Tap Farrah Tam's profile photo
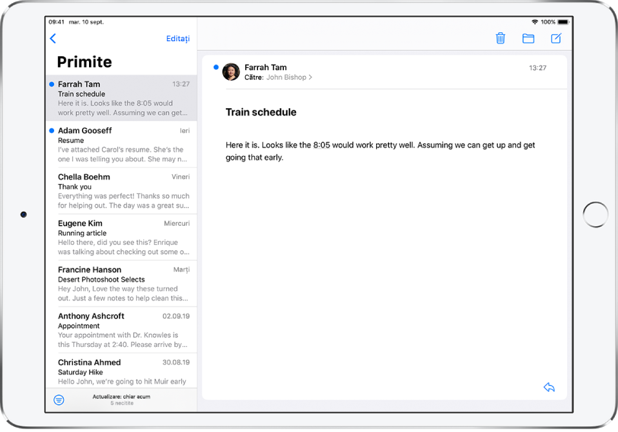The height and width of the screenshot is (432, 618). pos(231,72)
